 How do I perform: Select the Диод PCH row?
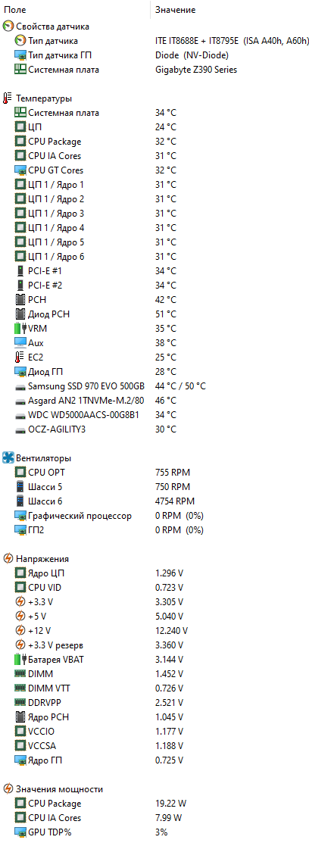point(154,314)
